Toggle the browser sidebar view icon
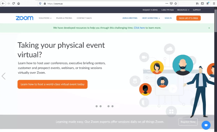The image size is (217, 132). coord(202,4)
